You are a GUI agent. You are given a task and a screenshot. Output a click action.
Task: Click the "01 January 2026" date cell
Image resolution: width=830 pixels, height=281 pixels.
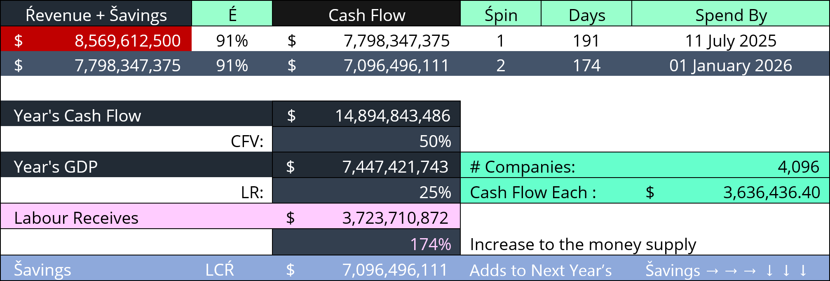(730, 66)
